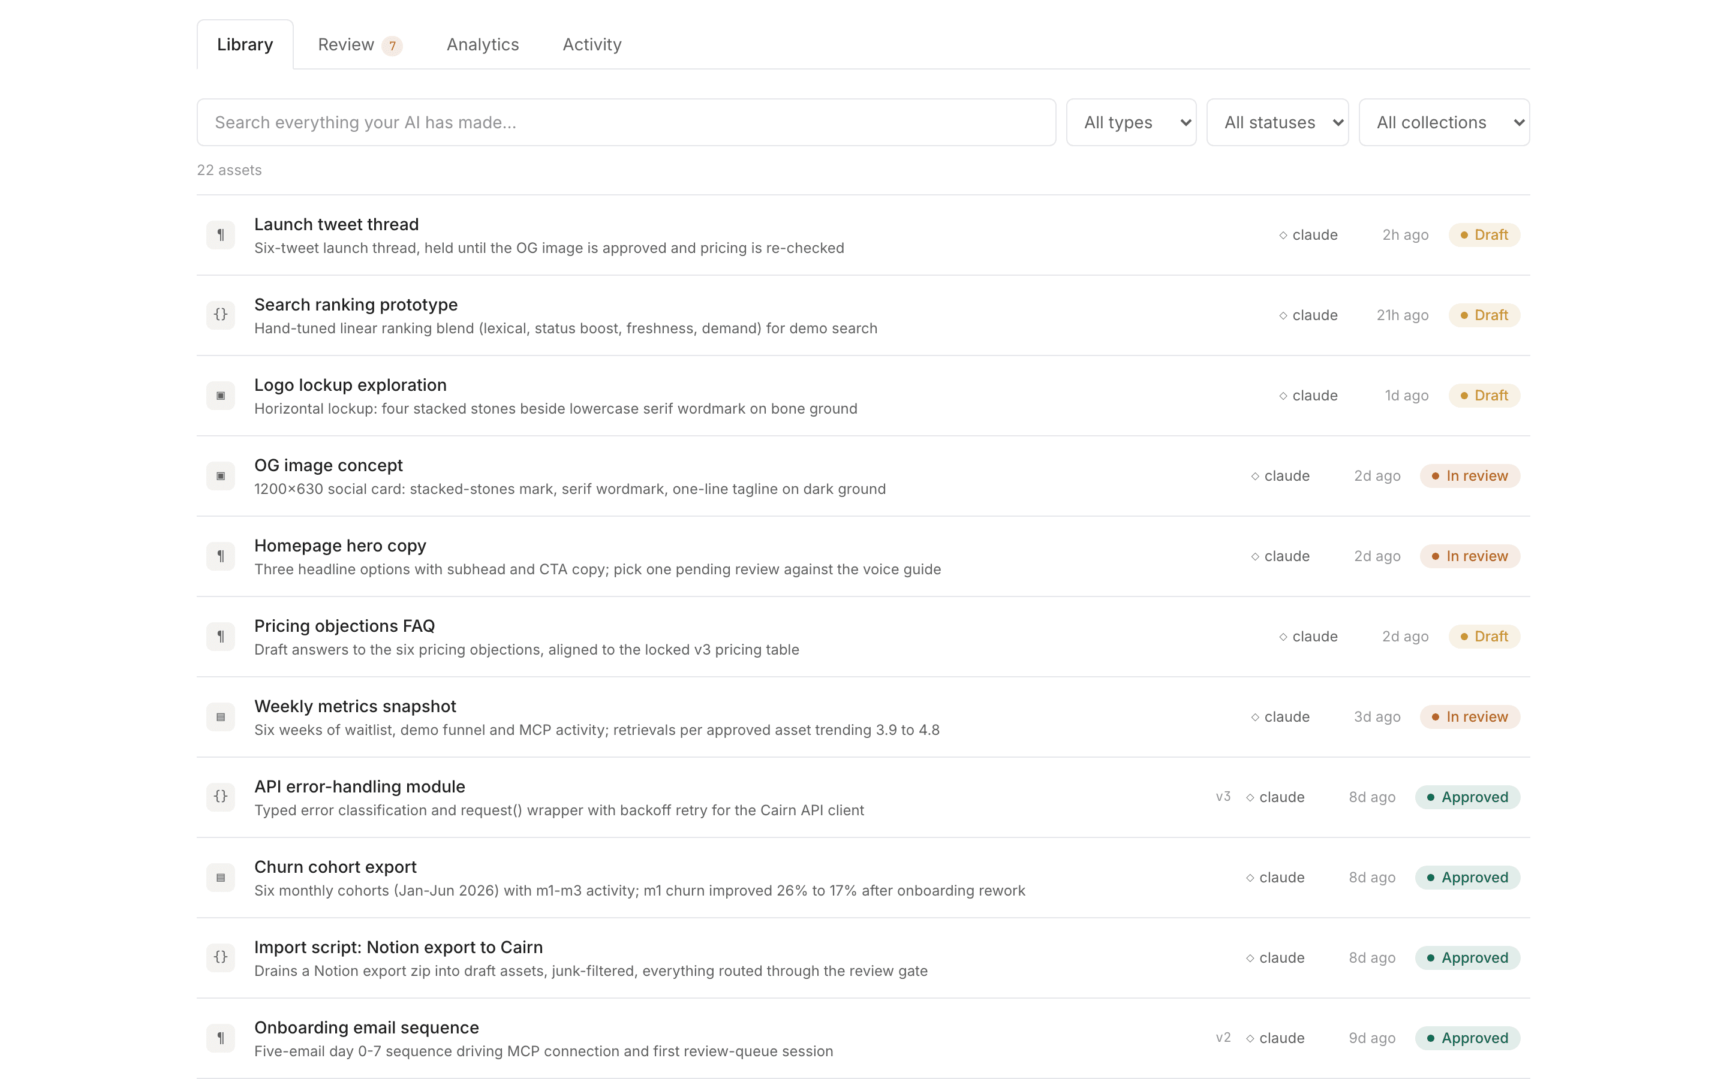The width and height of the screenshot is (1727, 1079).
Task: Open the Activity tab
Action: pyautogui.click(x=592, y=44)
